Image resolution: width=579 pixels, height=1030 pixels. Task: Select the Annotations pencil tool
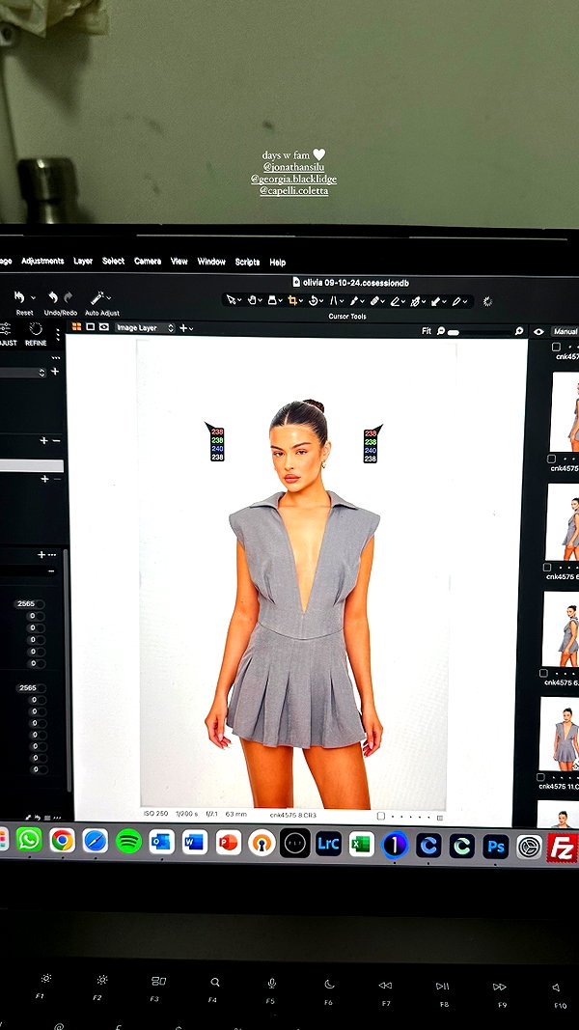tap(455, 301)
